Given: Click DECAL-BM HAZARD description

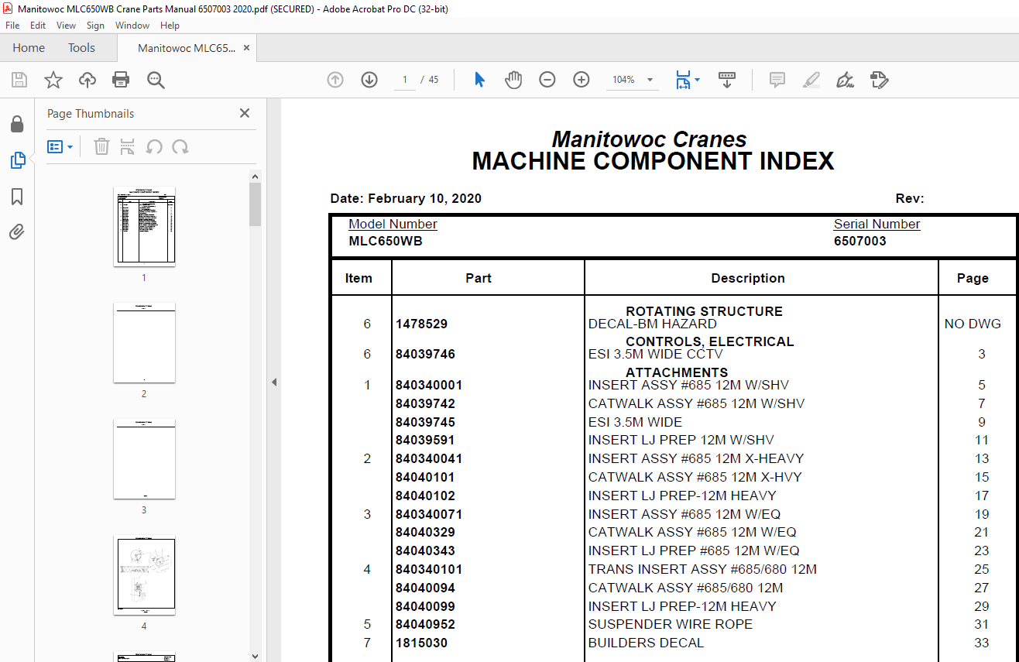Looking at the screenshot, I should [x=653, y=324].
